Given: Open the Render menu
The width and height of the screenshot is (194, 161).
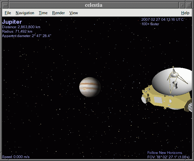Looking at the screenshot, I should (58, 13).
